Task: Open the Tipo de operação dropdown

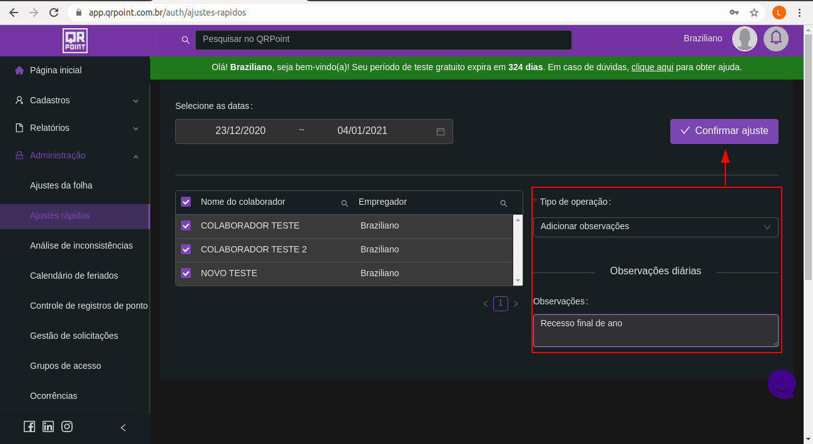Action: pyautogui.click(x=655, y=227)
